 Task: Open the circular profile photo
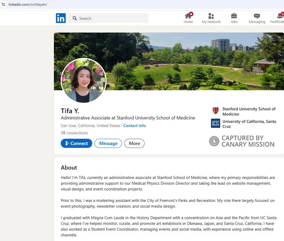(84, 80)
